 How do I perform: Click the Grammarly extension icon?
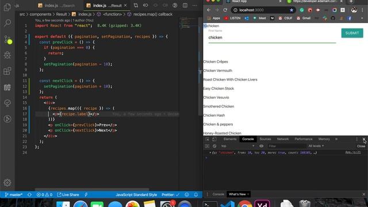tap(302, 10)
